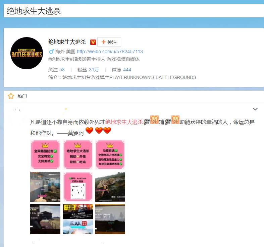Image resolution: width=264 pixels, height=247 pixels.
Task: Open pink thumbnail reading 功能自选
Action: [110, 154]
